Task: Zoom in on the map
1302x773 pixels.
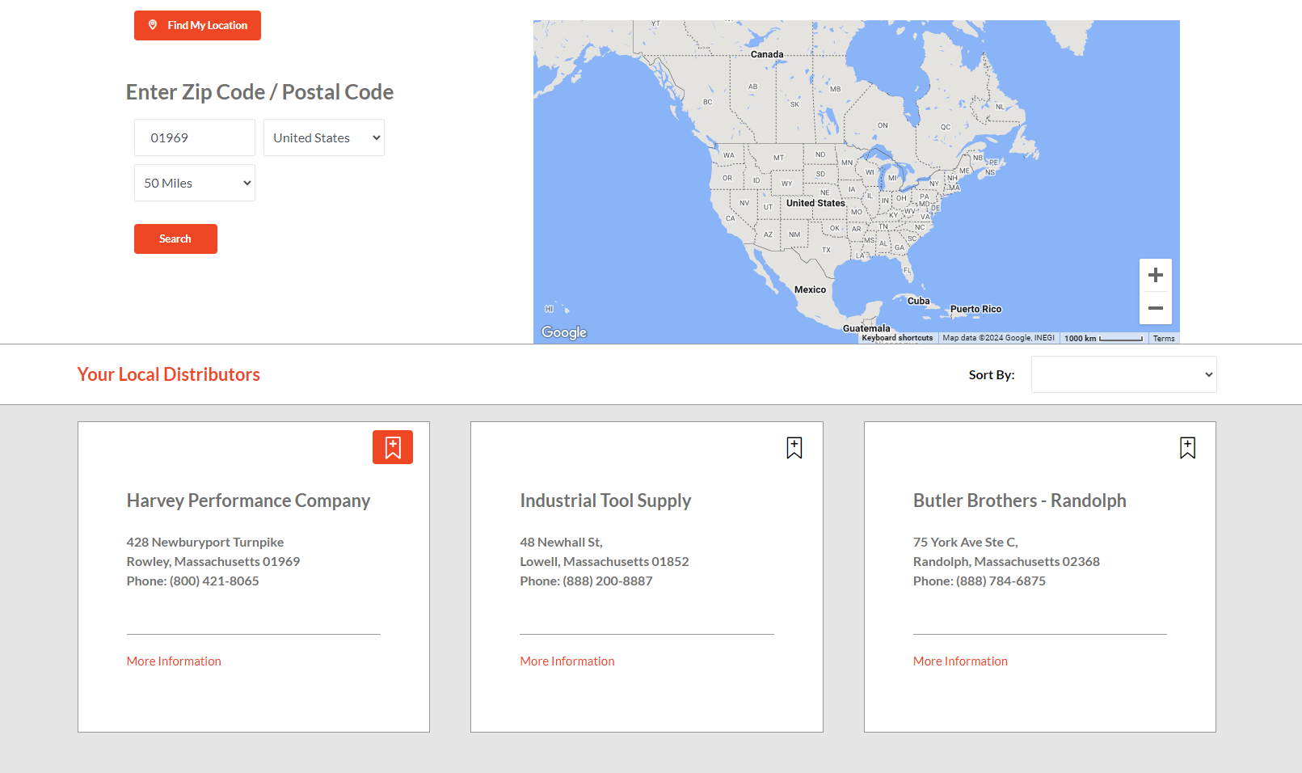Action: click(1156, 276)
